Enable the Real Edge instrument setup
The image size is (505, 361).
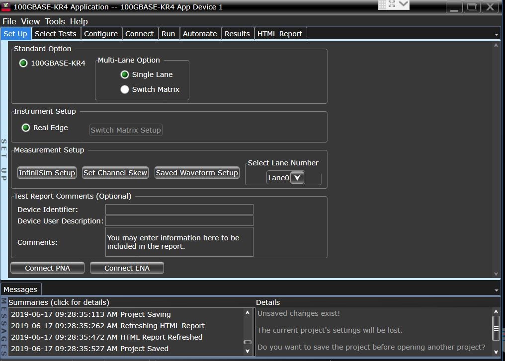point(25,128)
